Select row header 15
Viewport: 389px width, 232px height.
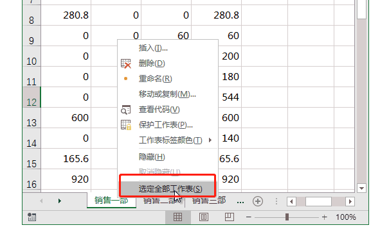(32, 159)
